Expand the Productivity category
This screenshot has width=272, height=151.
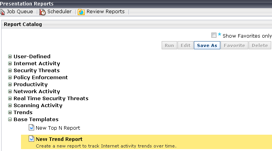10,85
